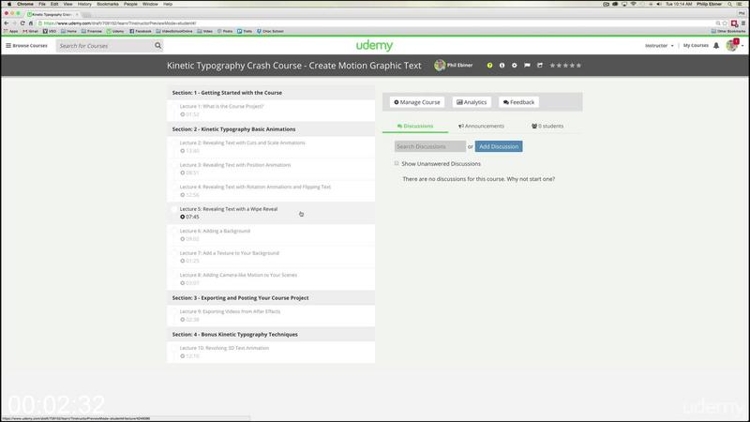750x422 pixels.
Task: Open the Browse Courses hamburger menu
Action: click(27, 46)
